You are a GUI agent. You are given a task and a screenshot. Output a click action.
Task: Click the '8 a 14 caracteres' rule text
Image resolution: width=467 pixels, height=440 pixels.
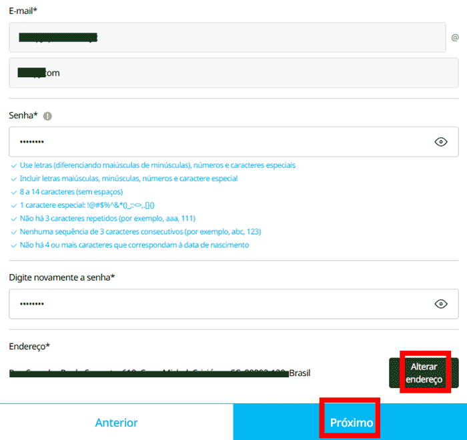(x=71, y=192)
